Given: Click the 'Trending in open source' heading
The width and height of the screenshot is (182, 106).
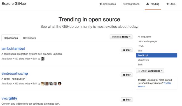Looking at the screenshot, I should click(89, 19).
